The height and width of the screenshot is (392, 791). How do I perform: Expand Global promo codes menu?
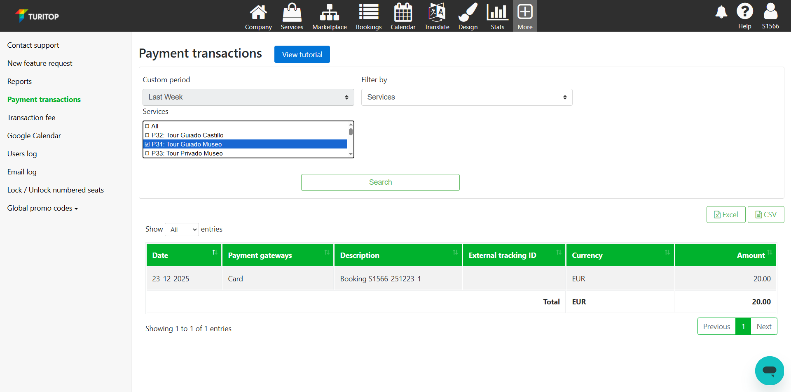42,208
